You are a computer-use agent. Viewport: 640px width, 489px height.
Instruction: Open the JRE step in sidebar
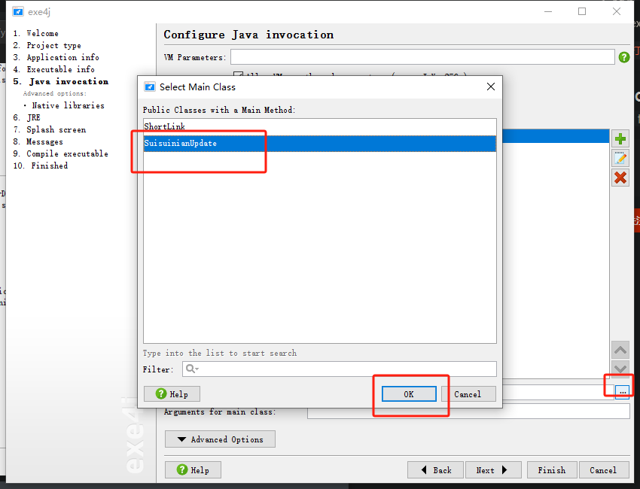click(33, 117)
